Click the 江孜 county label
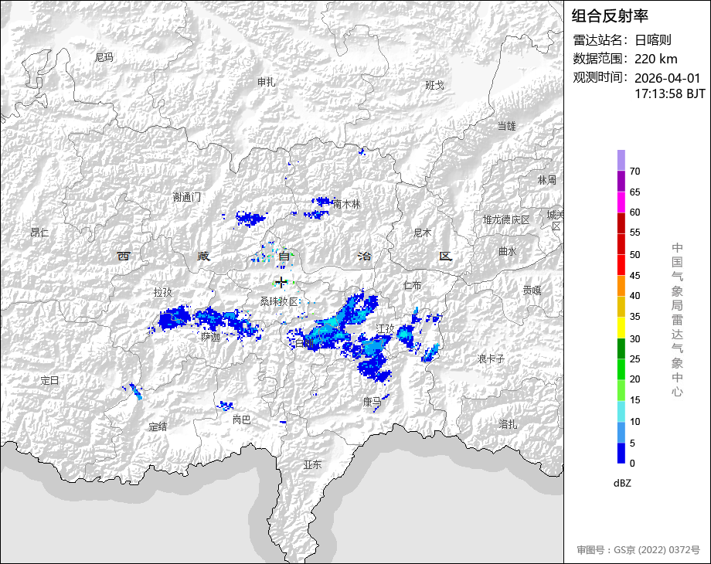Screen dimensions: 711x564 point(386,328)
